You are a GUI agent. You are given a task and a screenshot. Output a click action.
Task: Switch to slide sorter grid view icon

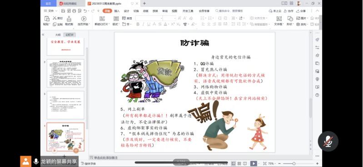coord(239,163)
